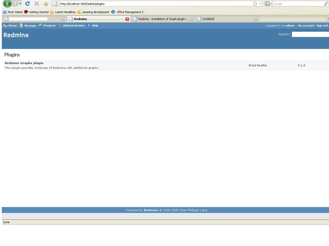Open the search engine selector dropdown
Image resolution: width=329 pixels, height=246 pixels.
click(x=269, y=4)
